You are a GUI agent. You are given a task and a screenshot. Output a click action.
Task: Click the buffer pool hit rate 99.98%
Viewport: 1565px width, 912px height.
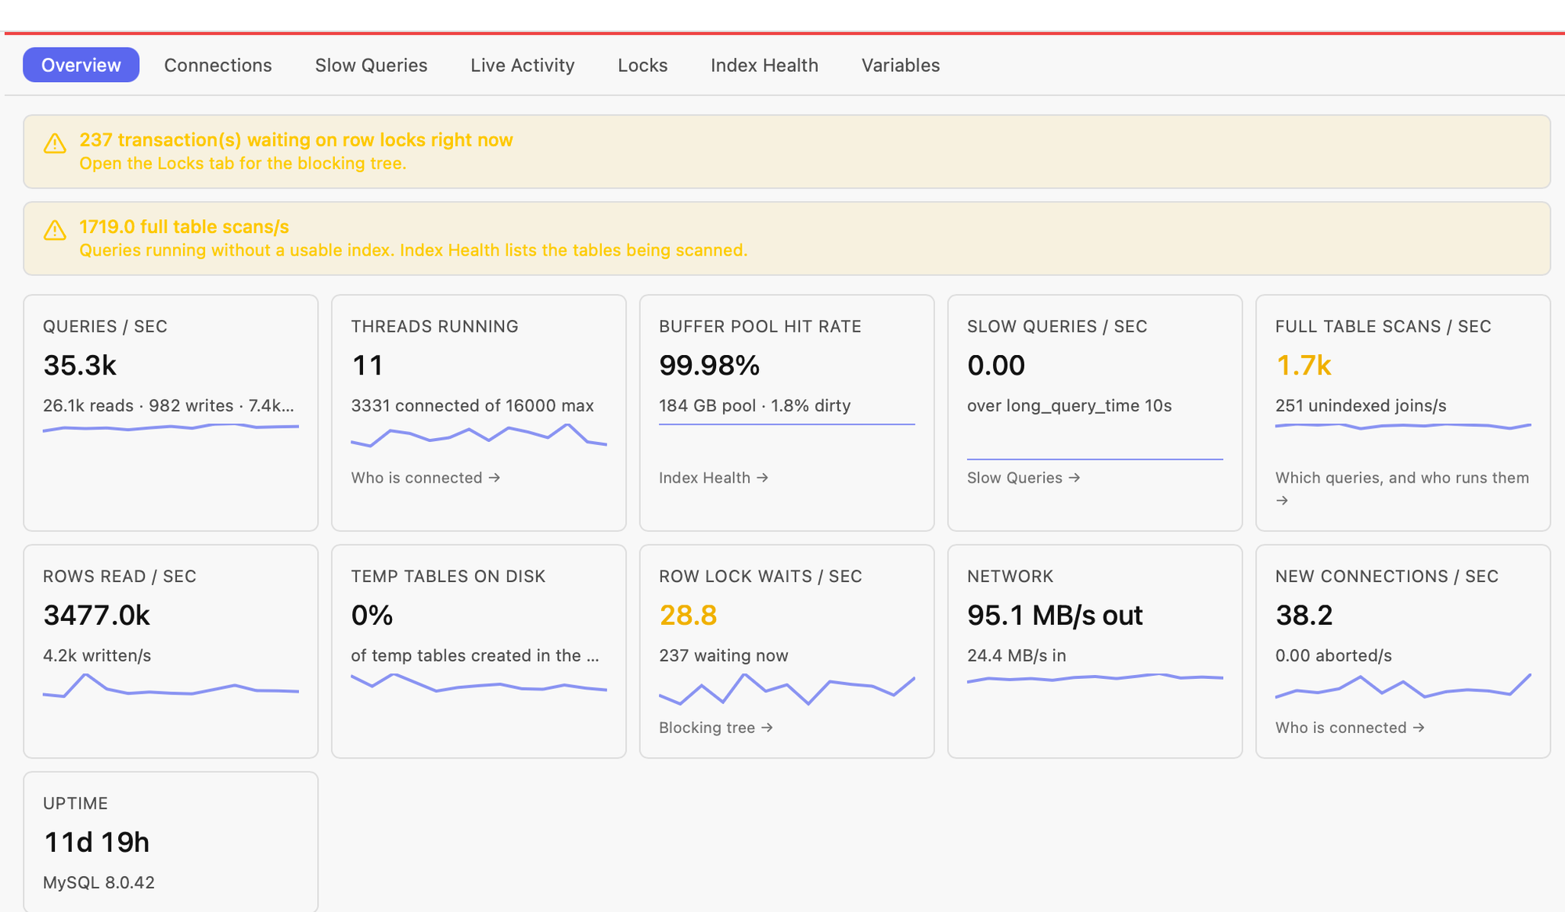tap(709, 365)
